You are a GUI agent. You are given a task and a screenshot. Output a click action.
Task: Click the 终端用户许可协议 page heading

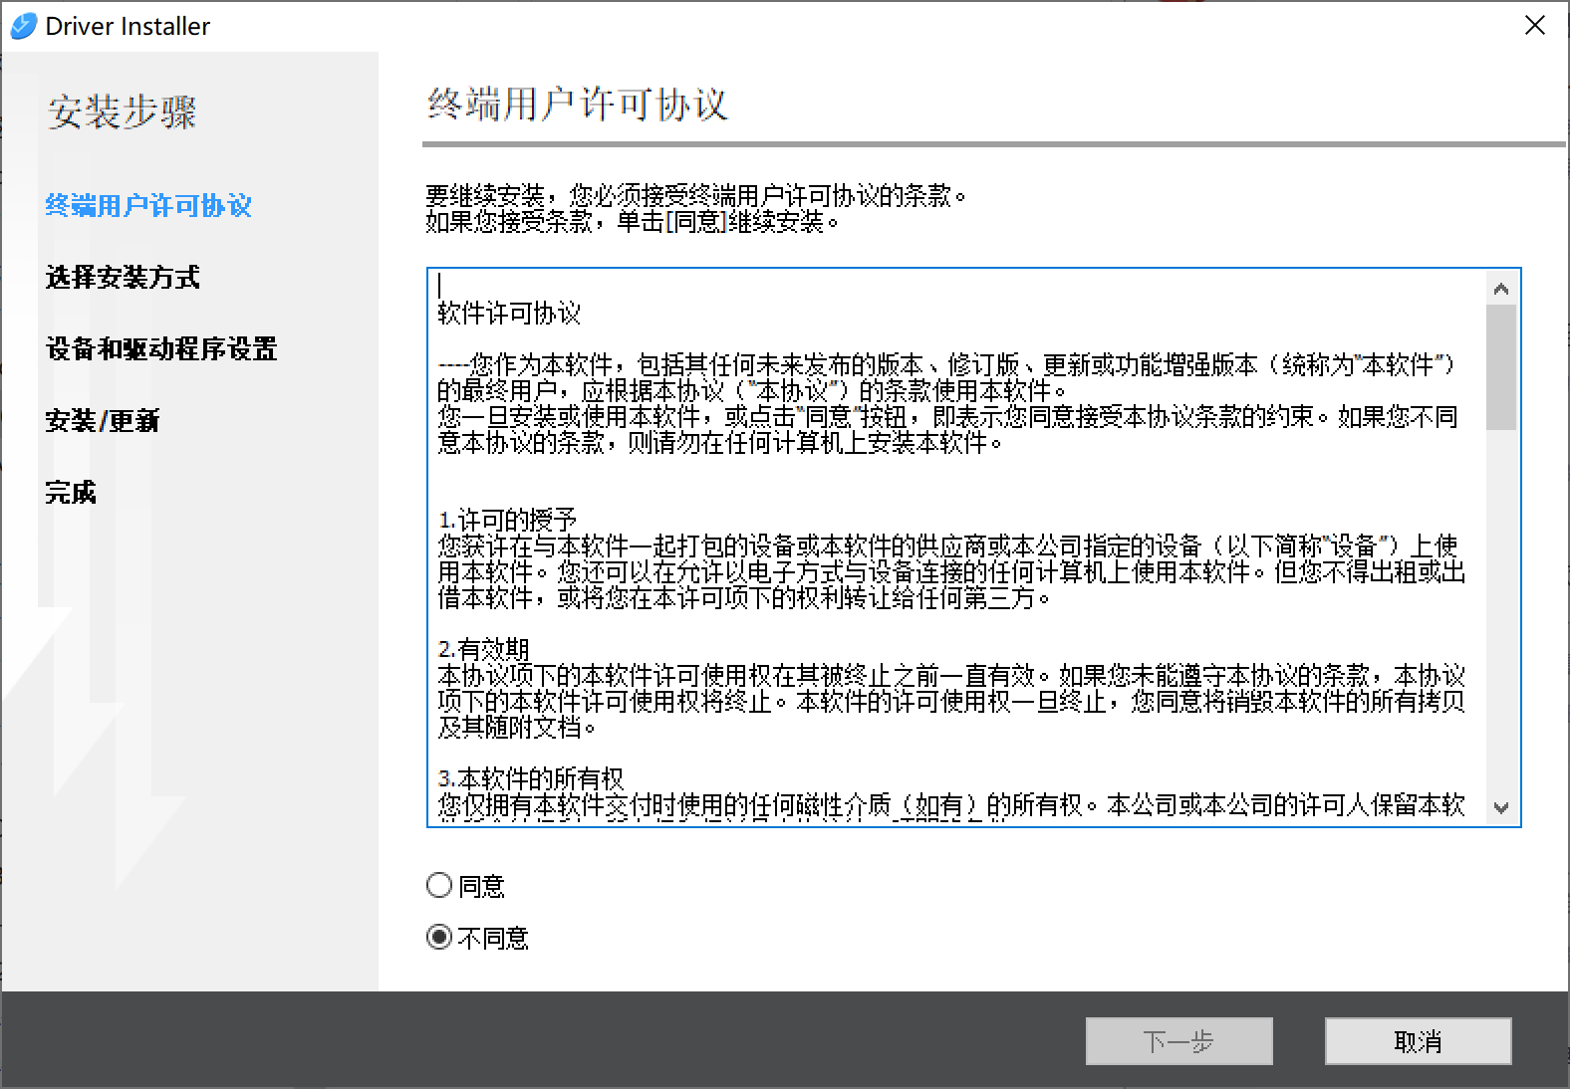(578, 105)
